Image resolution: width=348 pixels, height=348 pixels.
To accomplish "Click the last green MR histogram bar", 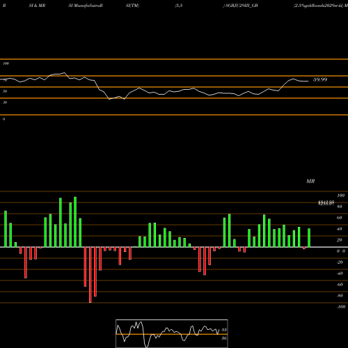I will point(309,238).
